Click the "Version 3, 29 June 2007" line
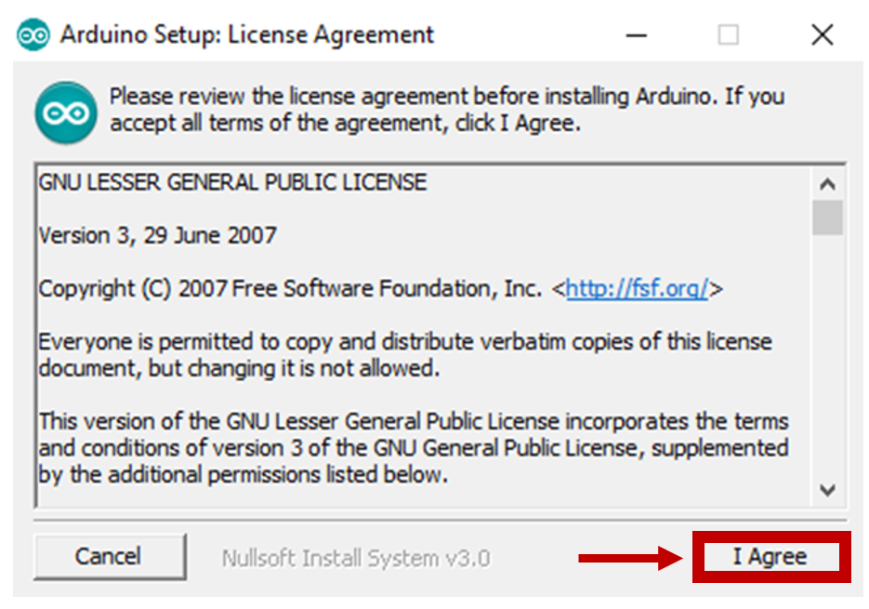 click(x=157, y=235)
